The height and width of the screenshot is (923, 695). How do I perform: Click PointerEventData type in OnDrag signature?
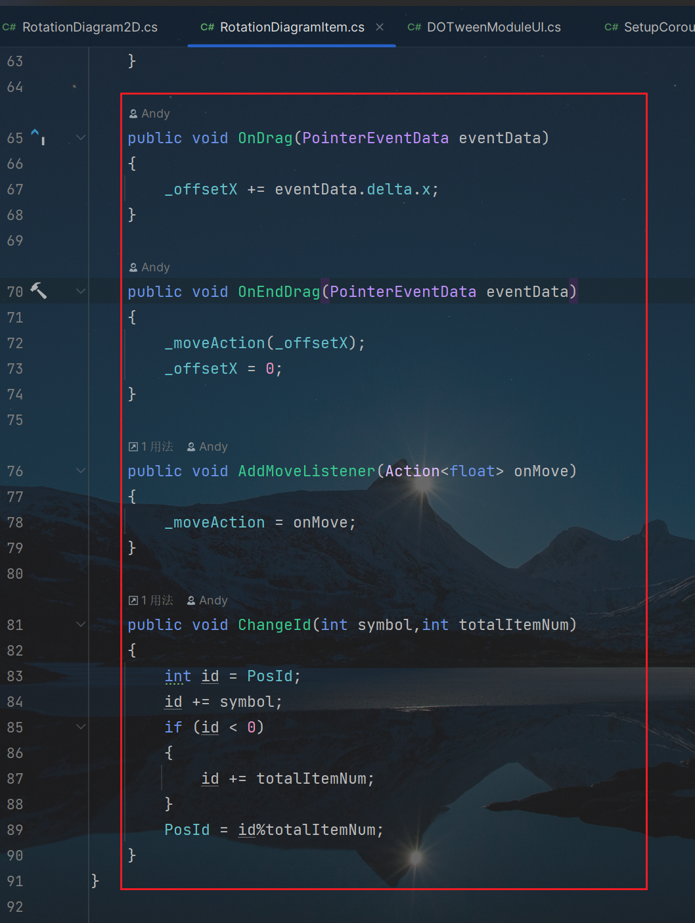376,138
